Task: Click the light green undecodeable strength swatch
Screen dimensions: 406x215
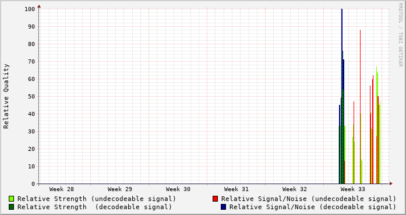Action: click(x=12, y=199)
